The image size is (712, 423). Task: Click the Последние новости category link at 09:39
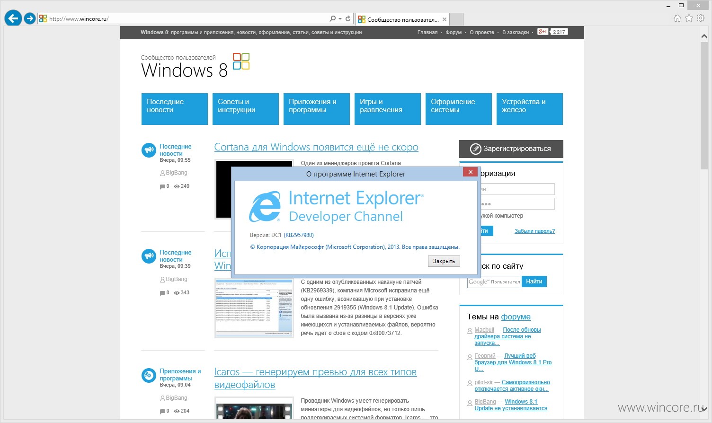(x=175, y=256)
